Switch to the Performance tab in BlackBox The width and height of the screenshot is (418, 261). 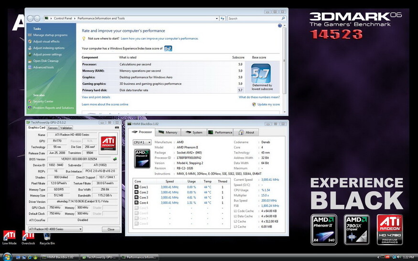click(x=220, y=132)
